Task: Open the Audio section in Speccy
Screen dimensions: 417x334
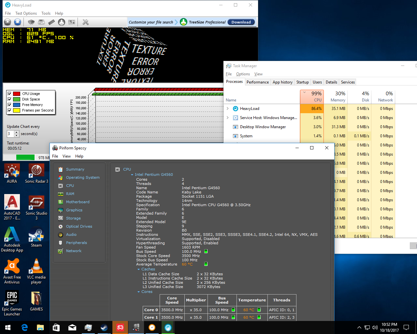Action: point(71,235)
